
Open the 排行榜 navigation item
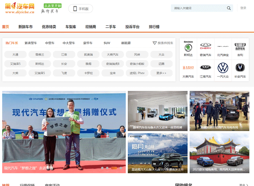154,27
